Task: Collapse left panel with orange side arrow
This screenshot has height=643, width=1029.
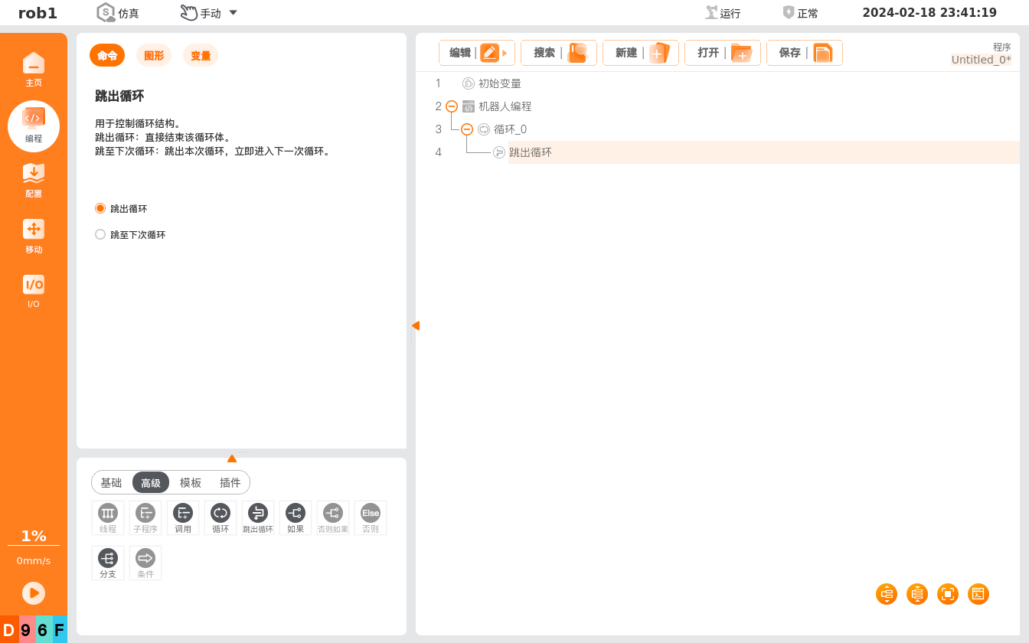Action: point(415,326)
